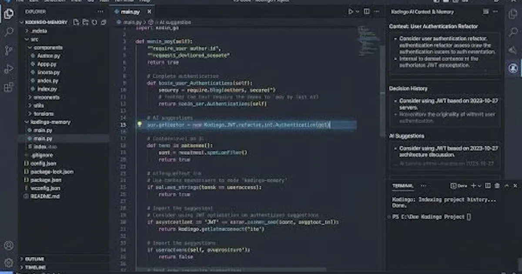This screenshot has width=522, height=274.
Task: Close the terminal panel
Action: (516, 186)
